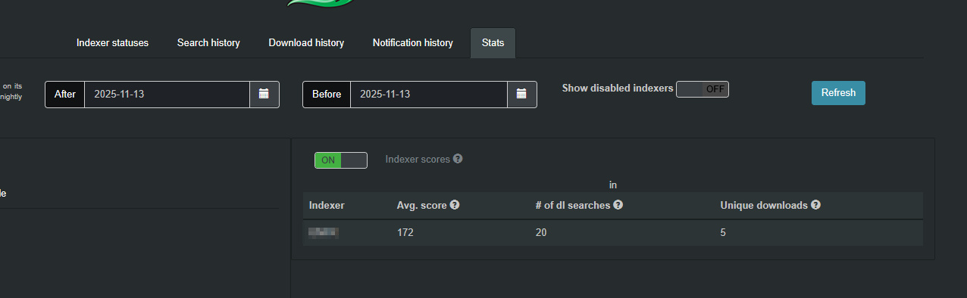Select the unique downloads value 5
The image size is (967, 298).
[723, 233]
